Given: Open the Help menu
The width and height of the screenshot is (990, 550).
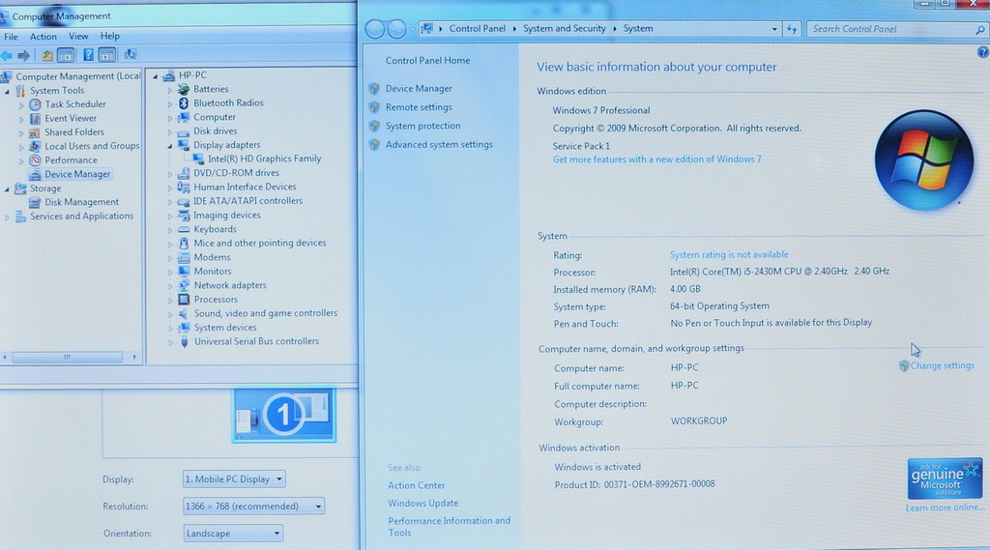Looking at the screenshot, I should coord(110,37).
